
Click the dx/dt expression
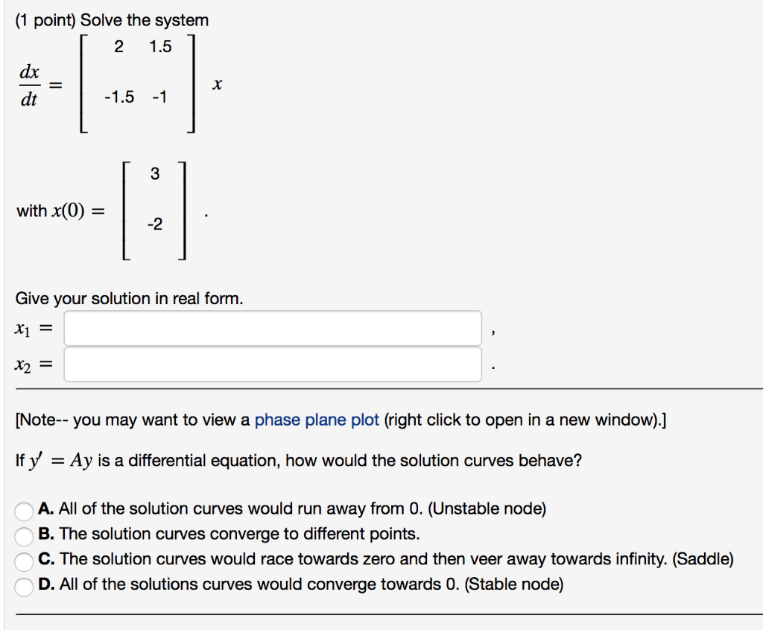pos(28,84)
